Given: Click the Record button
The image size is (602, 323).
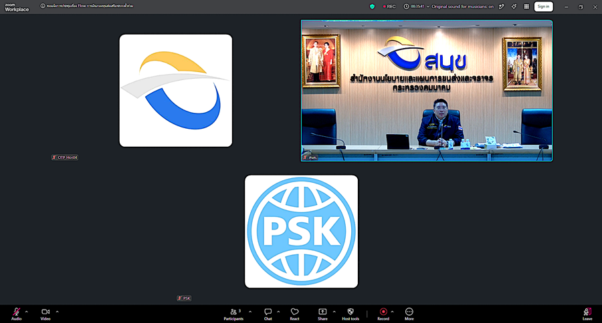Looking at the screenshot, I should coord(383,314).
